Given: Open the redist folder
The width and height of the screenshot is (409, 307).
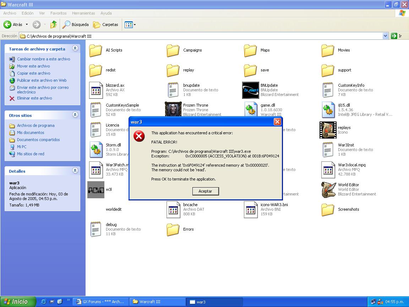Looking at the screenshot, I should [x=96, y=70].
